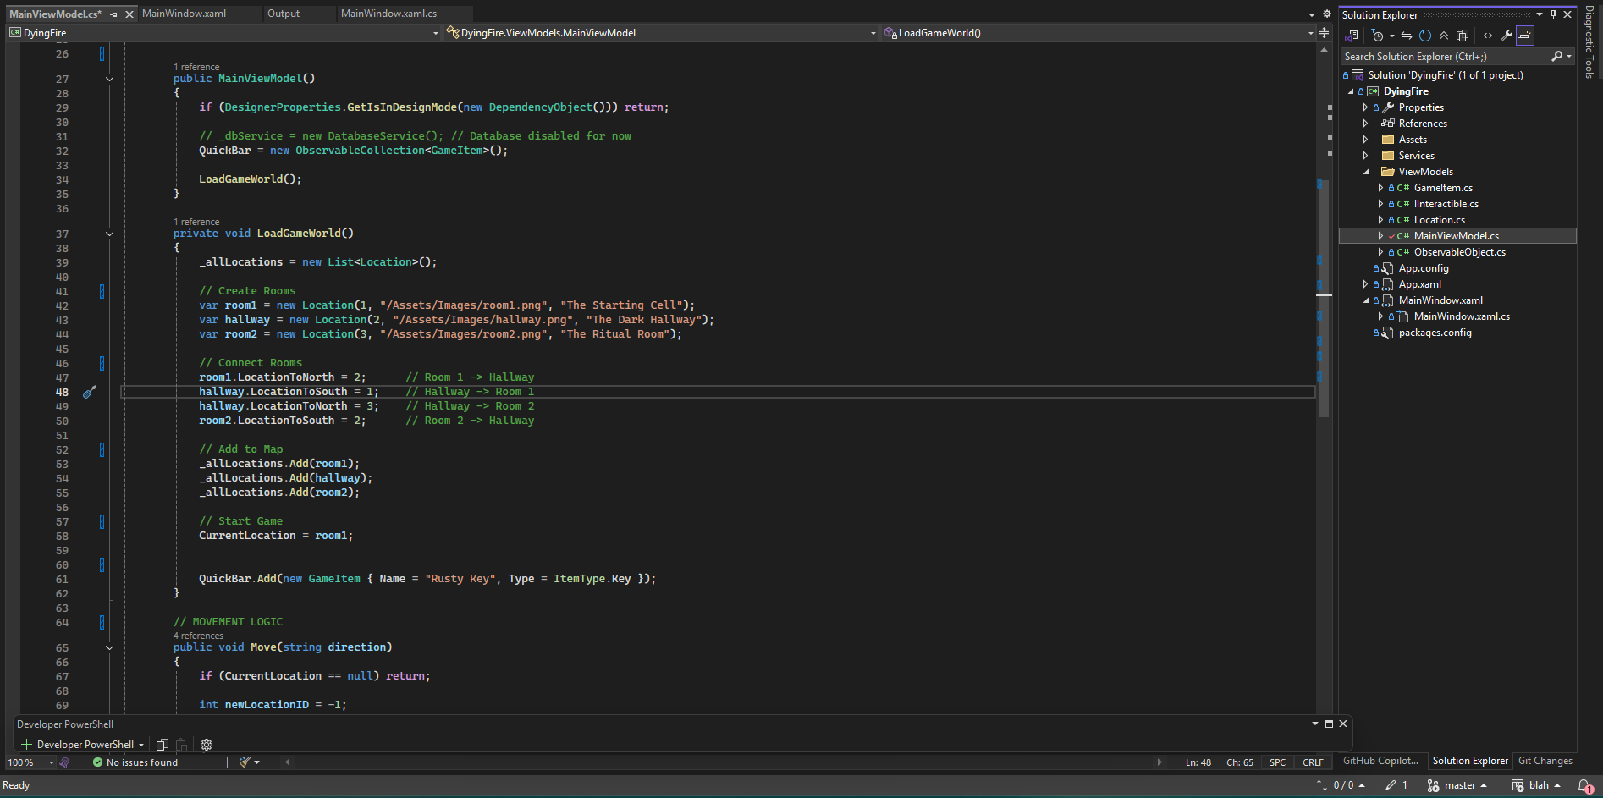Open Developer PowerShell settings gear
Screen dimensions: 1603x798
pos(207,745)
